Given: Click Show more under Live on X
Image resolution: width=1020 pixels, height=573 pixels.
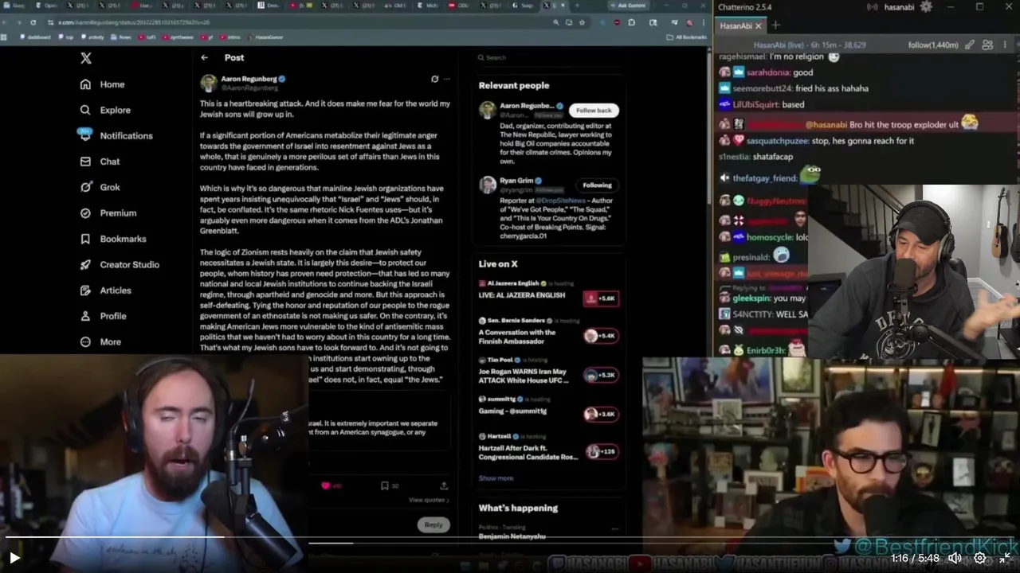Looking at the screenshot, I should coord(496,478).
